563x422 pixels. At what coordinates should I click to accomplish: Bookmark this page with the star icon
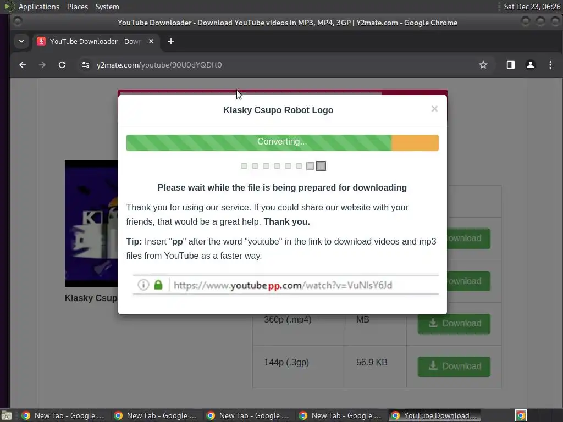(483, 65)
